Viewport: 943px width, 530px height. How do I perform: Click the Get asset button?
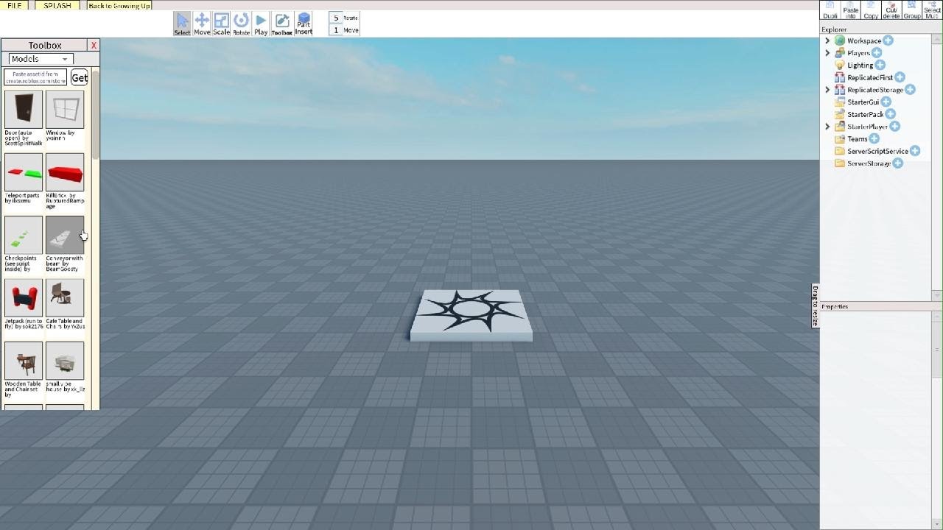[x=80, y=77]
